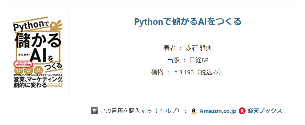This screenshot has height=125, width=305.
Task: Click the Amazon 'a' logo icon
Action: pyautogui.click(x=194, y=111)
